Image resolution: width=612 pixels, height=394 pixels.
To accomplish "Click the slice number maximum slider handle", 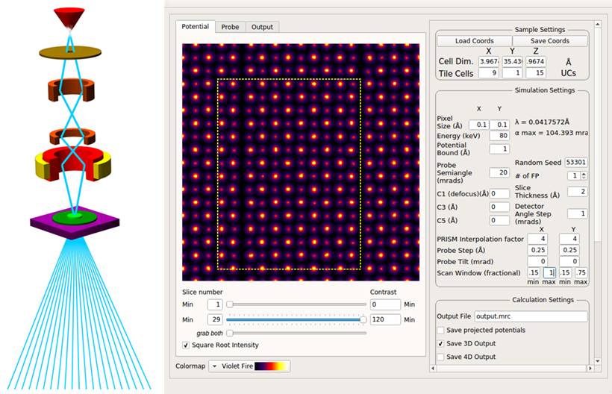I will 363,320.
